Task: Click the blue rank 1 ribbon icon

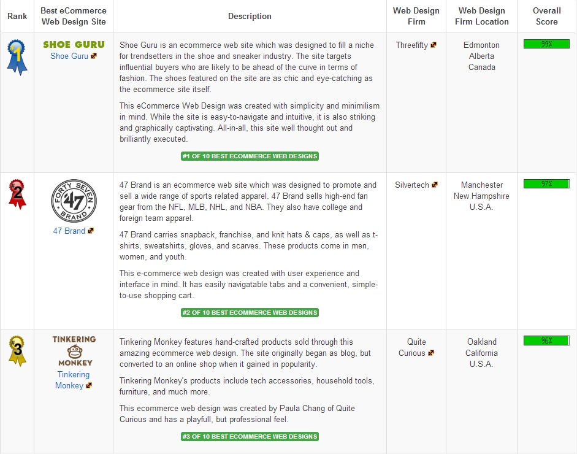Action: click(17, 57)
